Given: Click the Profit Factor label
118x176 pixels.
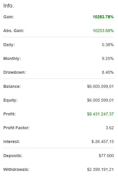Looking at the screenshot, I should tap(16, 128).
